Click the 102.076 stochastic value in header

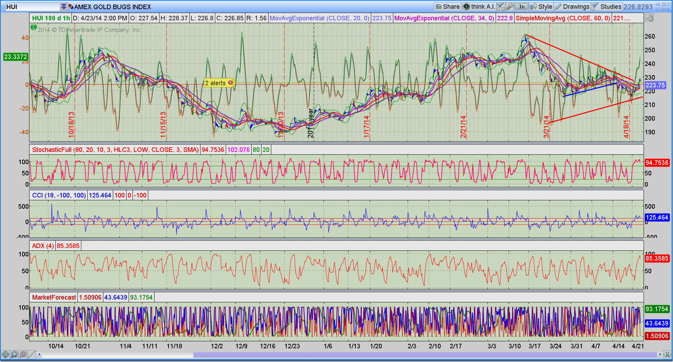click(238, 150)
